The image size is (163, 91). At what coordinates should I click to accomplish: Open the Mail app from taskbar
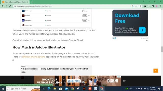(67, 89)
